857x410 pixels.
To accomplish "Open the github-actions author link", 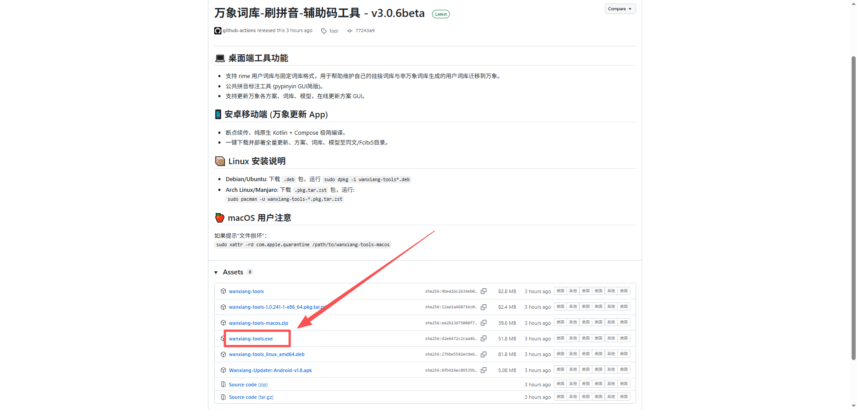I will [x=239, y=31].
